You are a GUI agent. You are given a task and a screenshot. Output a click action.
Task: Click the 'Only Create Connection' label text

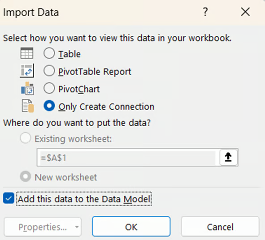point(106,107)
